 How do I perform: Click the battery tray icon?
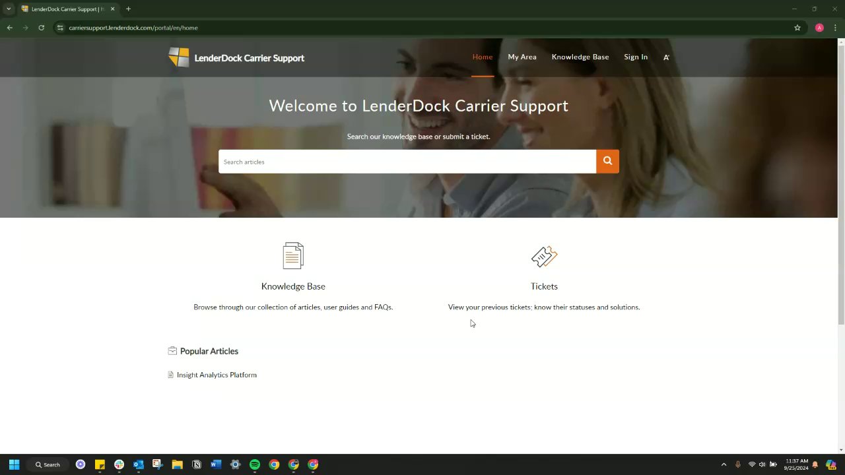coord(773,464)
